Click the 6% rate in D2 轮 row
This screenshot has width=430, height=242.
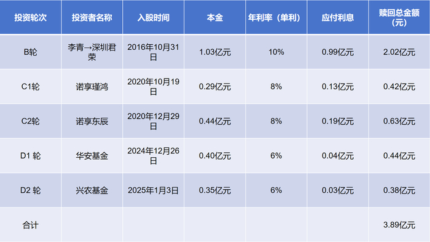[x=276, y=190]
